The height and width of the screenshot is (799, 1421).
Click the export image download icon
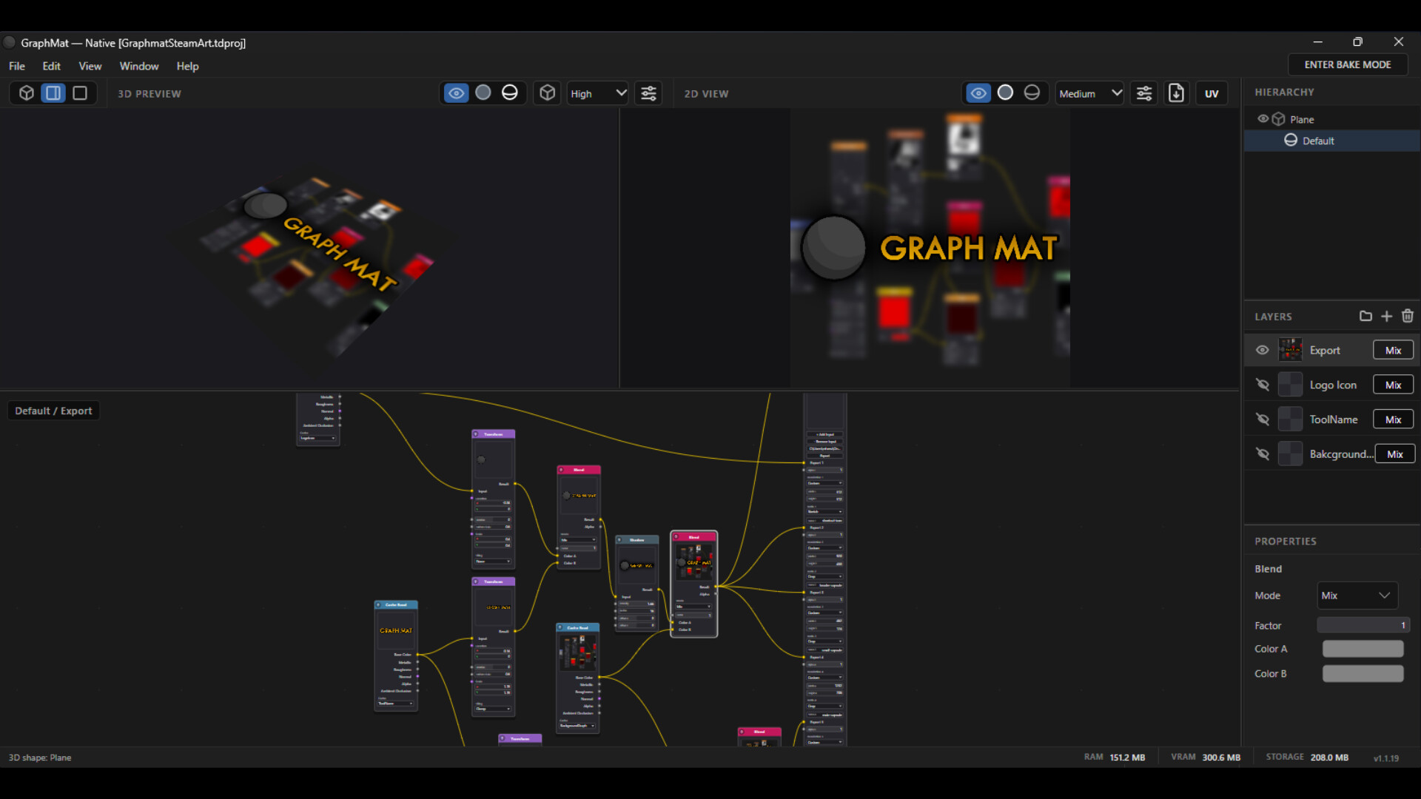click(1176, 93)
